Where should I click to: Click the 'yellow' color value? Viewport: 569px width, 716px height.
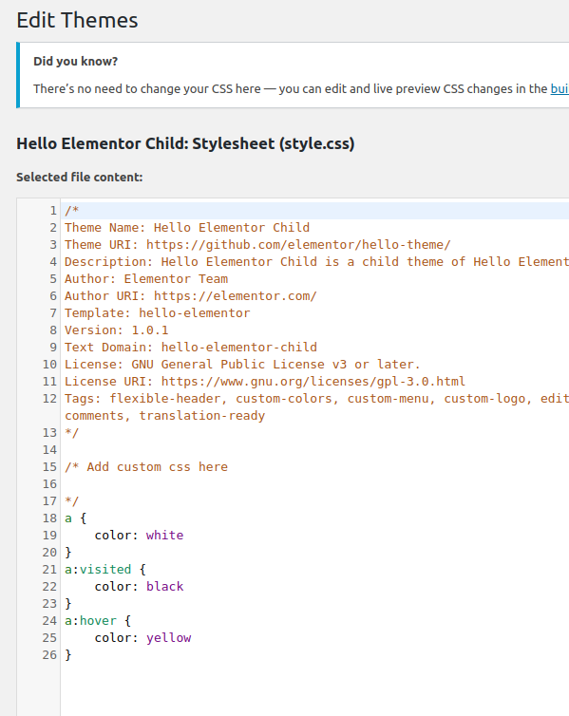click(168, 638)
